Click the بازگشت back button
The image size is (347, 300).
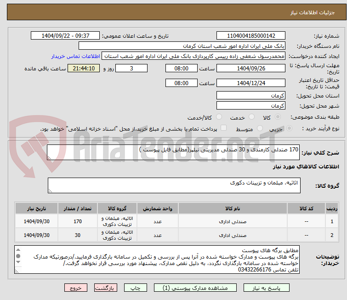click(105, 288)
